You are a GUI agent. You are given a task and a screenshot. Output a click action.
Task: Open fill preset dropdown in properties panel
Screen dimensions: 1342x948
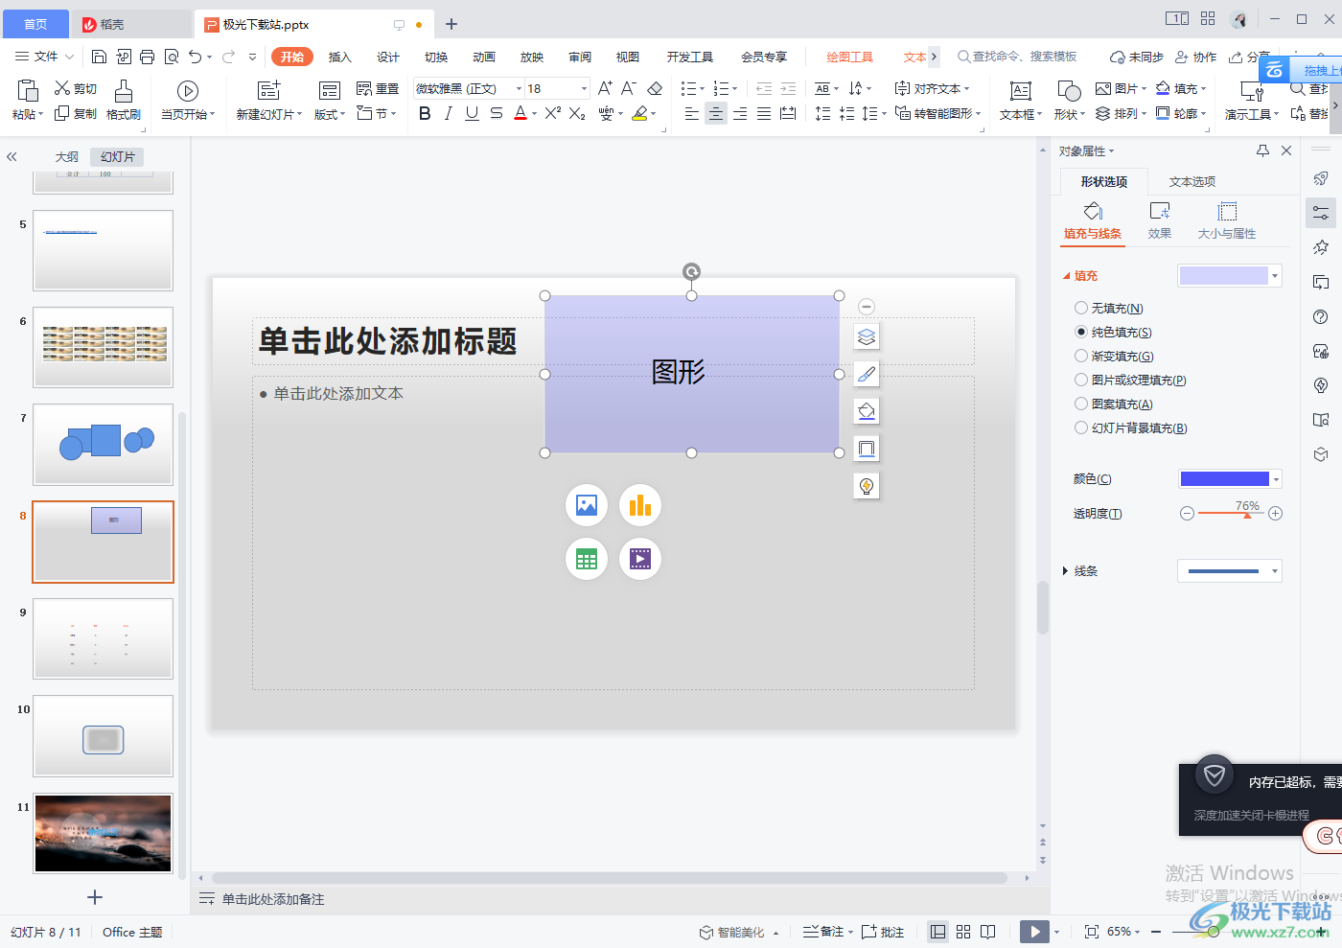[1275, 276]
